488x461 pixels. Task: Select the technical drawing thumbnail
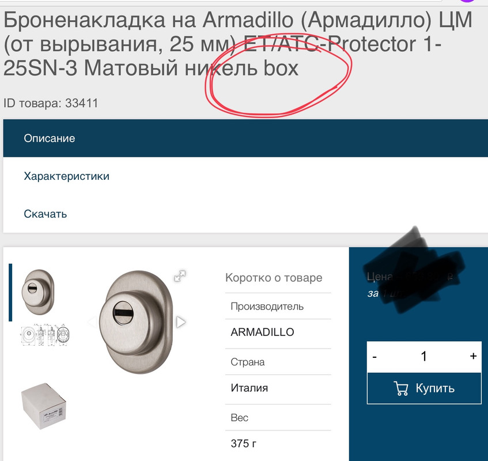pyautogui.click(x=46, y=335)
